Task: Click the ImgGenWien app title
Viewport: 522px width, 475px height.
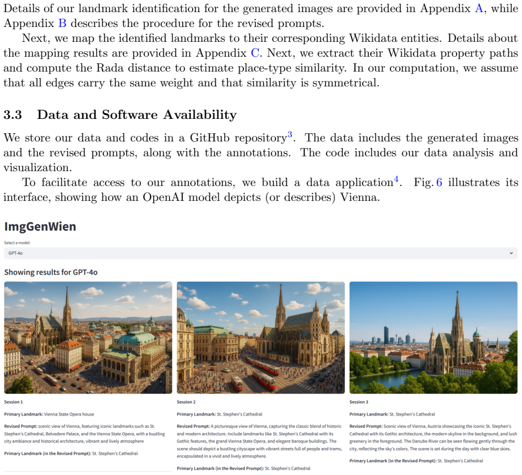Action: [40, 227]
